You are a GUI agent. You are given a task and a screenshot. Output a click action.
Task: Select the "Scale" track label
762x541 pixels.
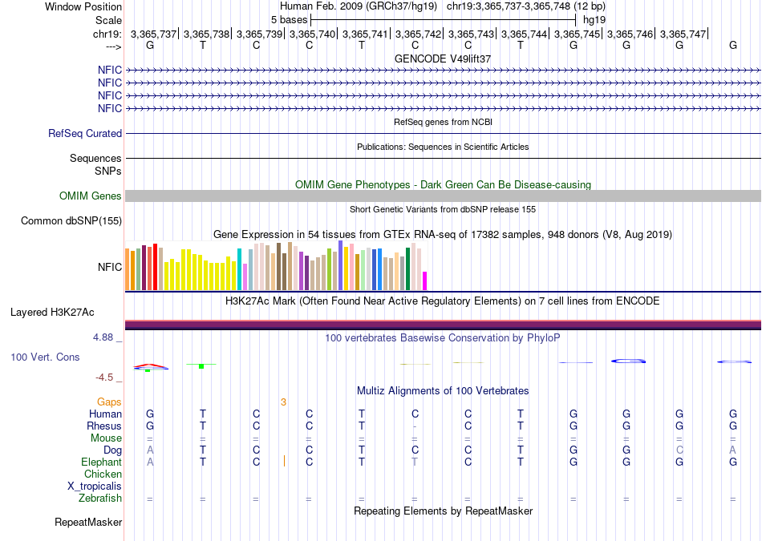108,20
